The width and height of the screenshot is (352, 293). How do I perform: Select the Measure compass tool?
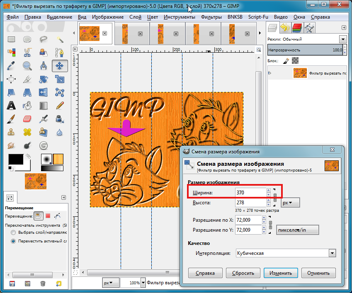[44, 66]
